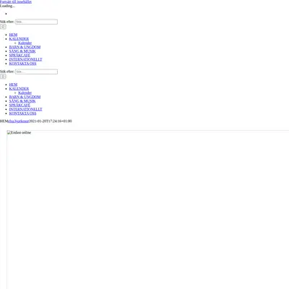Open KALENDER in the second menu
The image size is (289, 289).
point(19,89)
